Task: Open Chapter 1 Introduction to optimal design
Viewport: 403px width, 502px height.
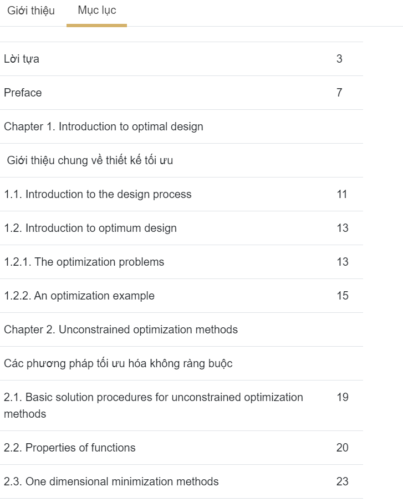Action: coord(104,126)
